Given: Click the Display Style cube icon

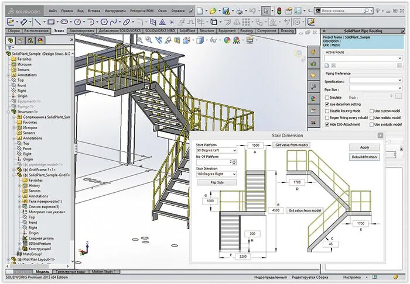Looking at the screenshot, I should pos(200,40).
